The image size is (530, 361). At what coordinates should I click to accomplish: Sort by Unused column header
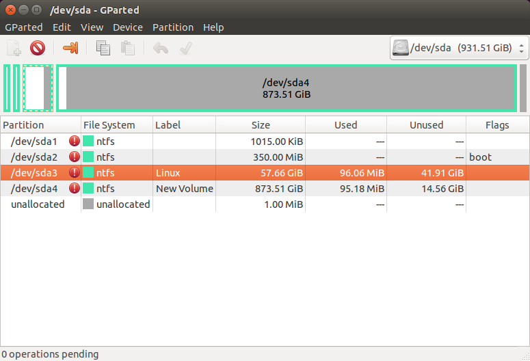[x=426, y=125]
